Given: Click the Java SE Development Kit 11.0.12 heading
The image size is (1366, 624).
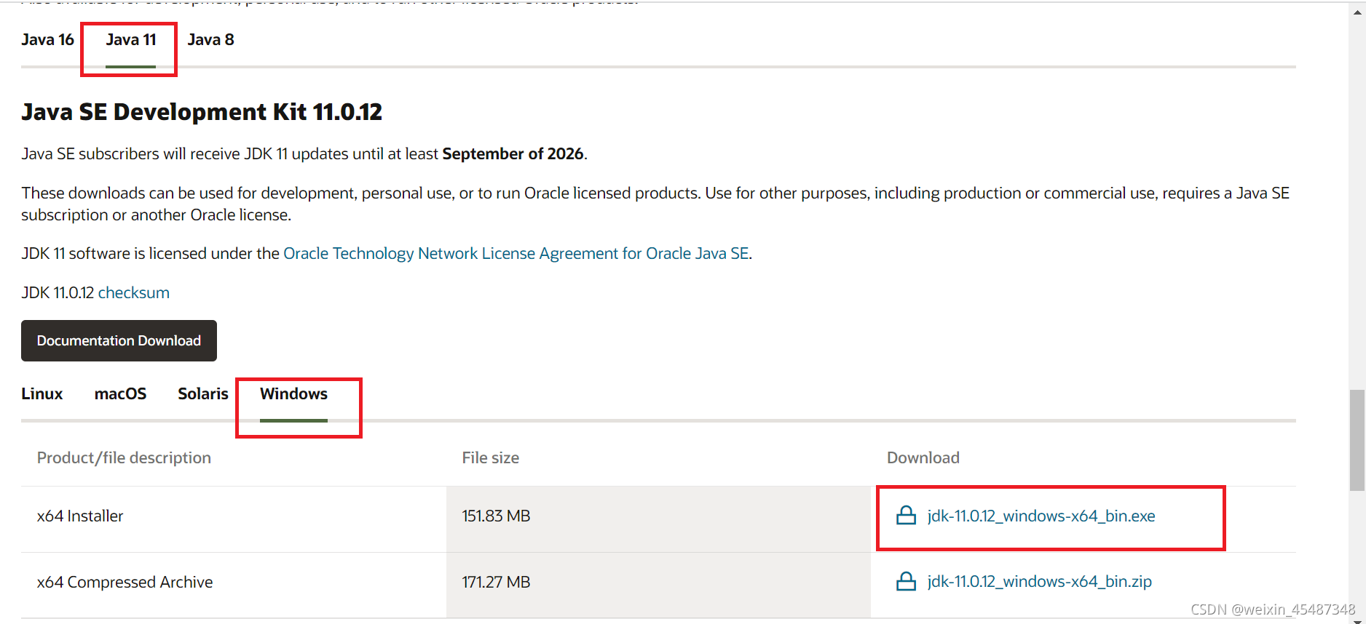Looking at the screenshot, I should click(202, 112).
